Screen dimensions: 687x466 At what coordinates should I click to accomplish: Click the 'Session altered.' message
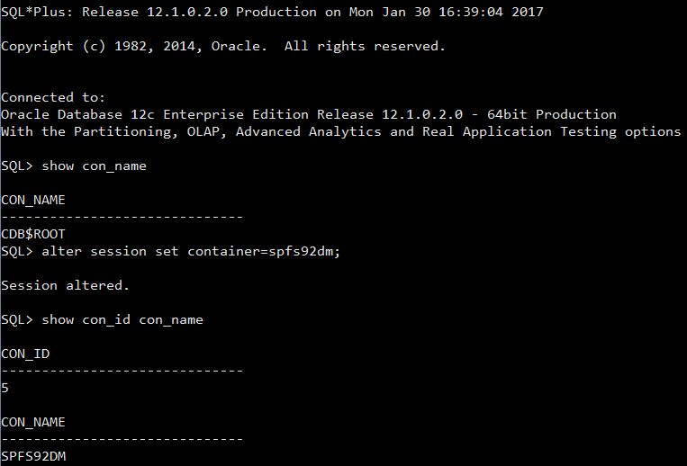[66, 286]
